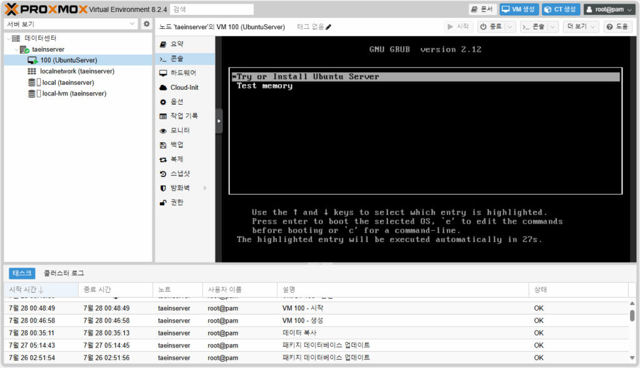Click the Create CT (CT 생성) button

pos(561,9)
